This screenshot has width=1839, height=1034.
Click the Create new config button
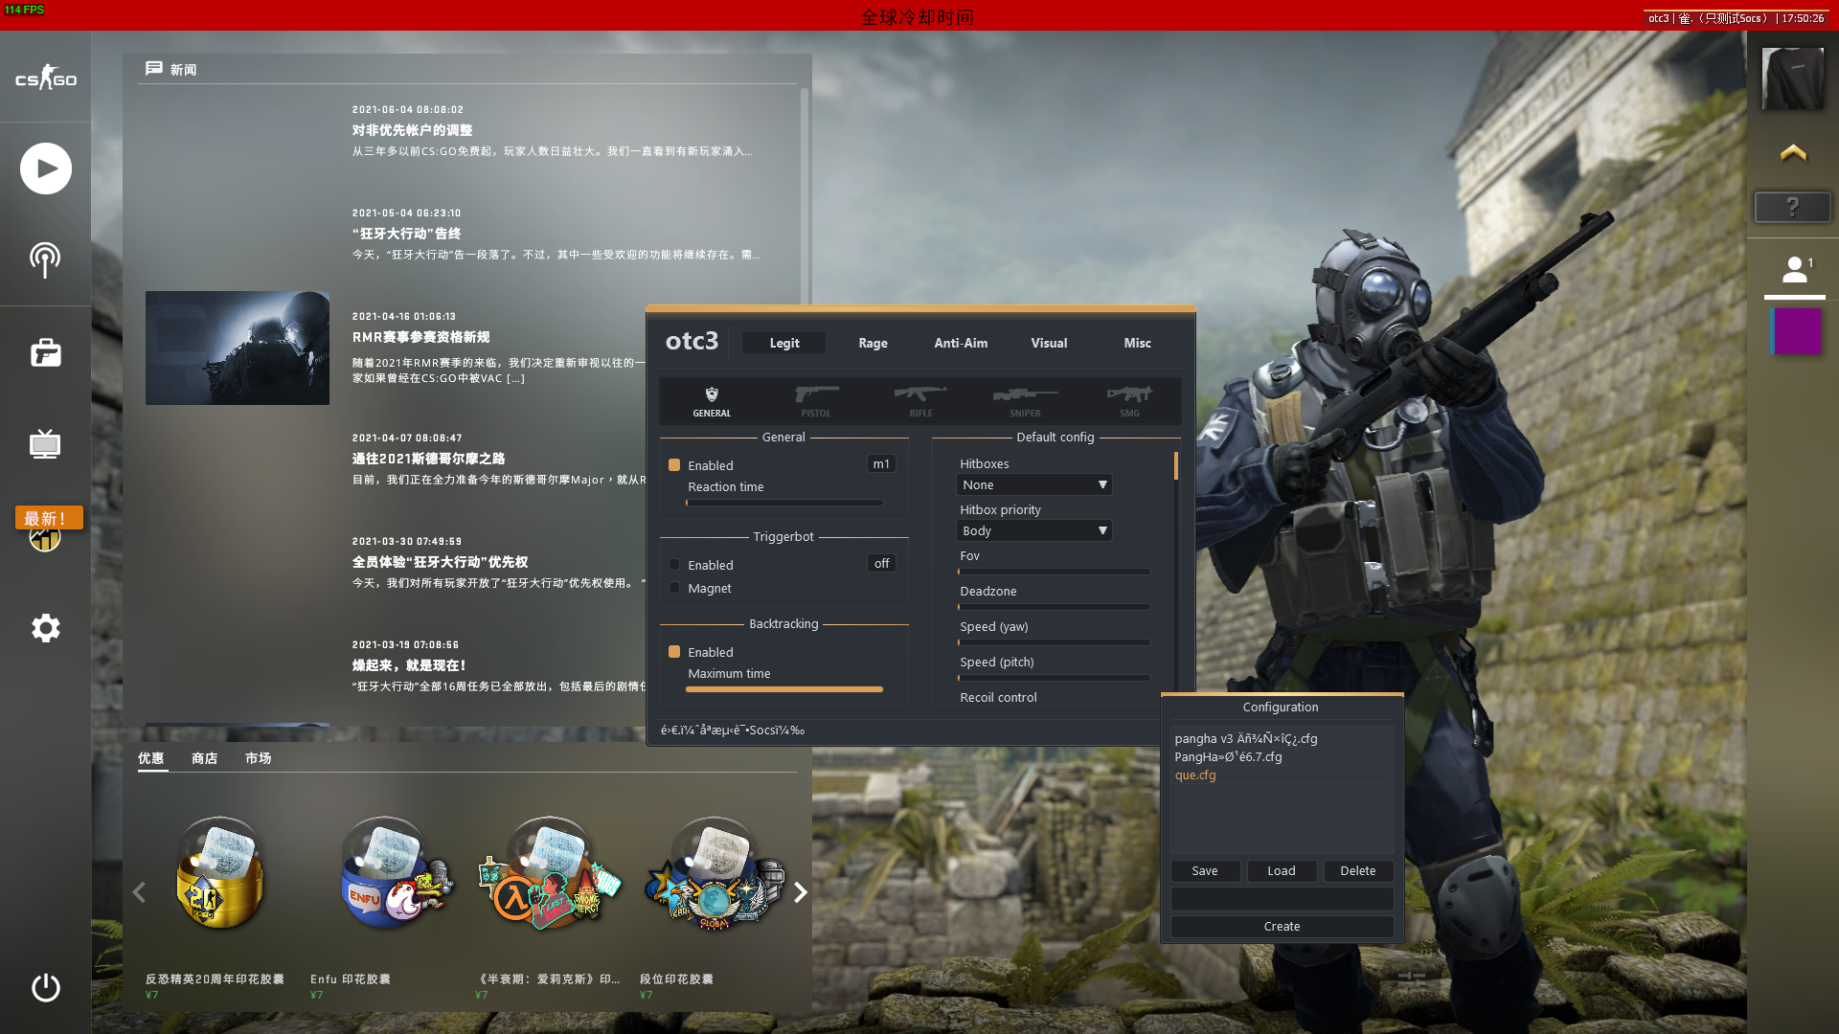coord(1281,926)
